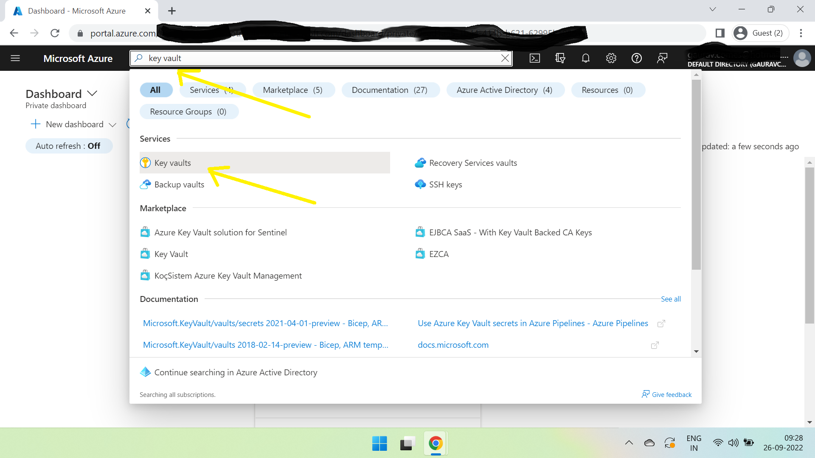
Task: Open Task View on the taskbar
Action: click(407, 444)
